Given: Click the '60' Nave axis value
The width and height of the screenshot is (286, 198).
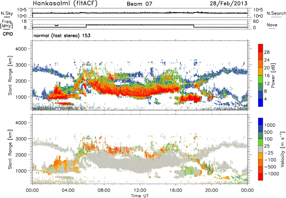Looking at the screenshot, I should 256,21.
